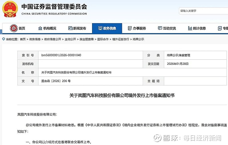The image size is (228, 145).
Task: Click the 发文日期 table label
Action: coord(153,64)
